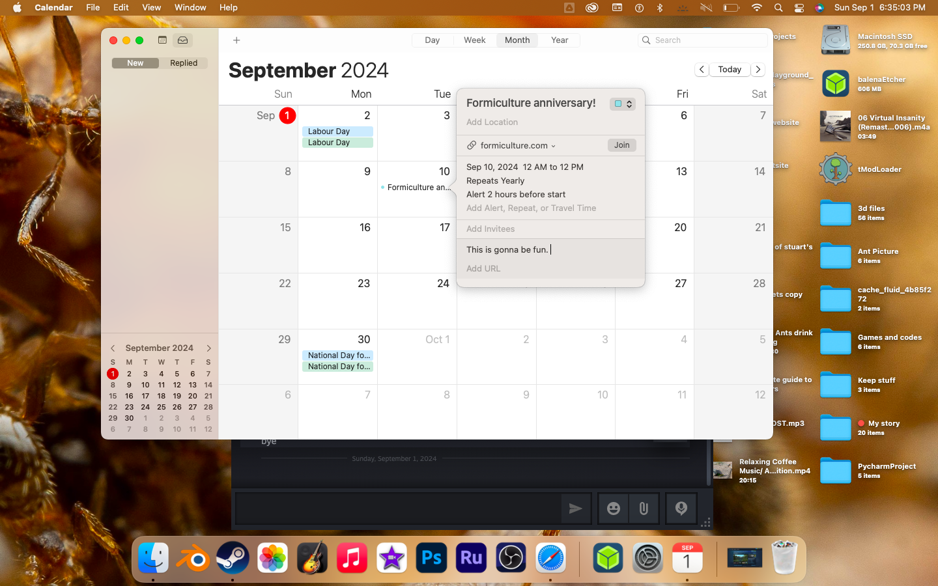Select Month view

pos(517,40)
